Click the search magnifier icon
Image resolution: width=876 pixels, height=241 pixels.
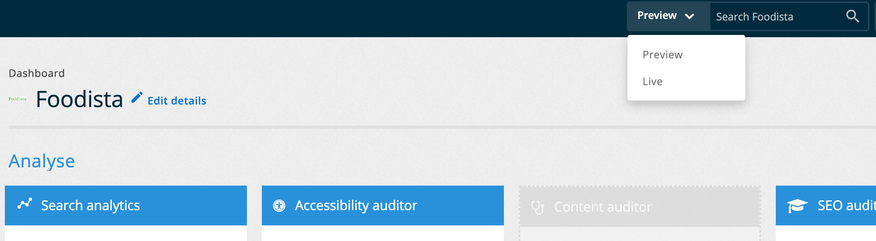pyautogui.click(x=853, y=16)
